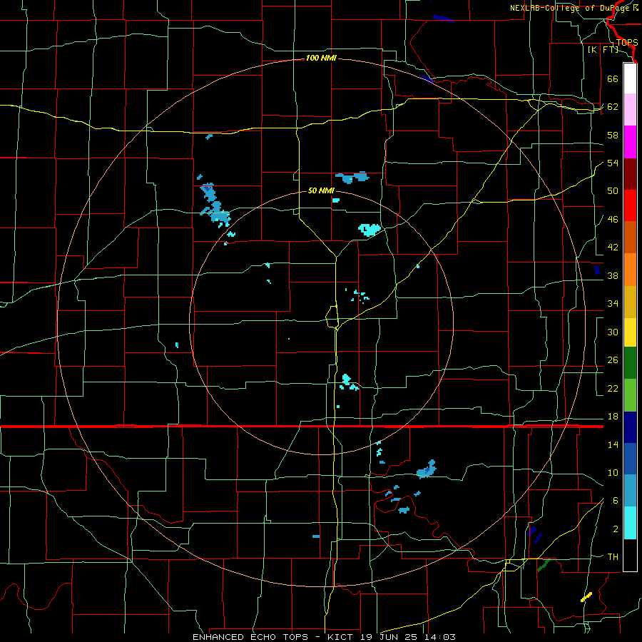This screenshot has height=642, width=642.
Task: Pick the light blue legend swatch
Action: (630, 491)
